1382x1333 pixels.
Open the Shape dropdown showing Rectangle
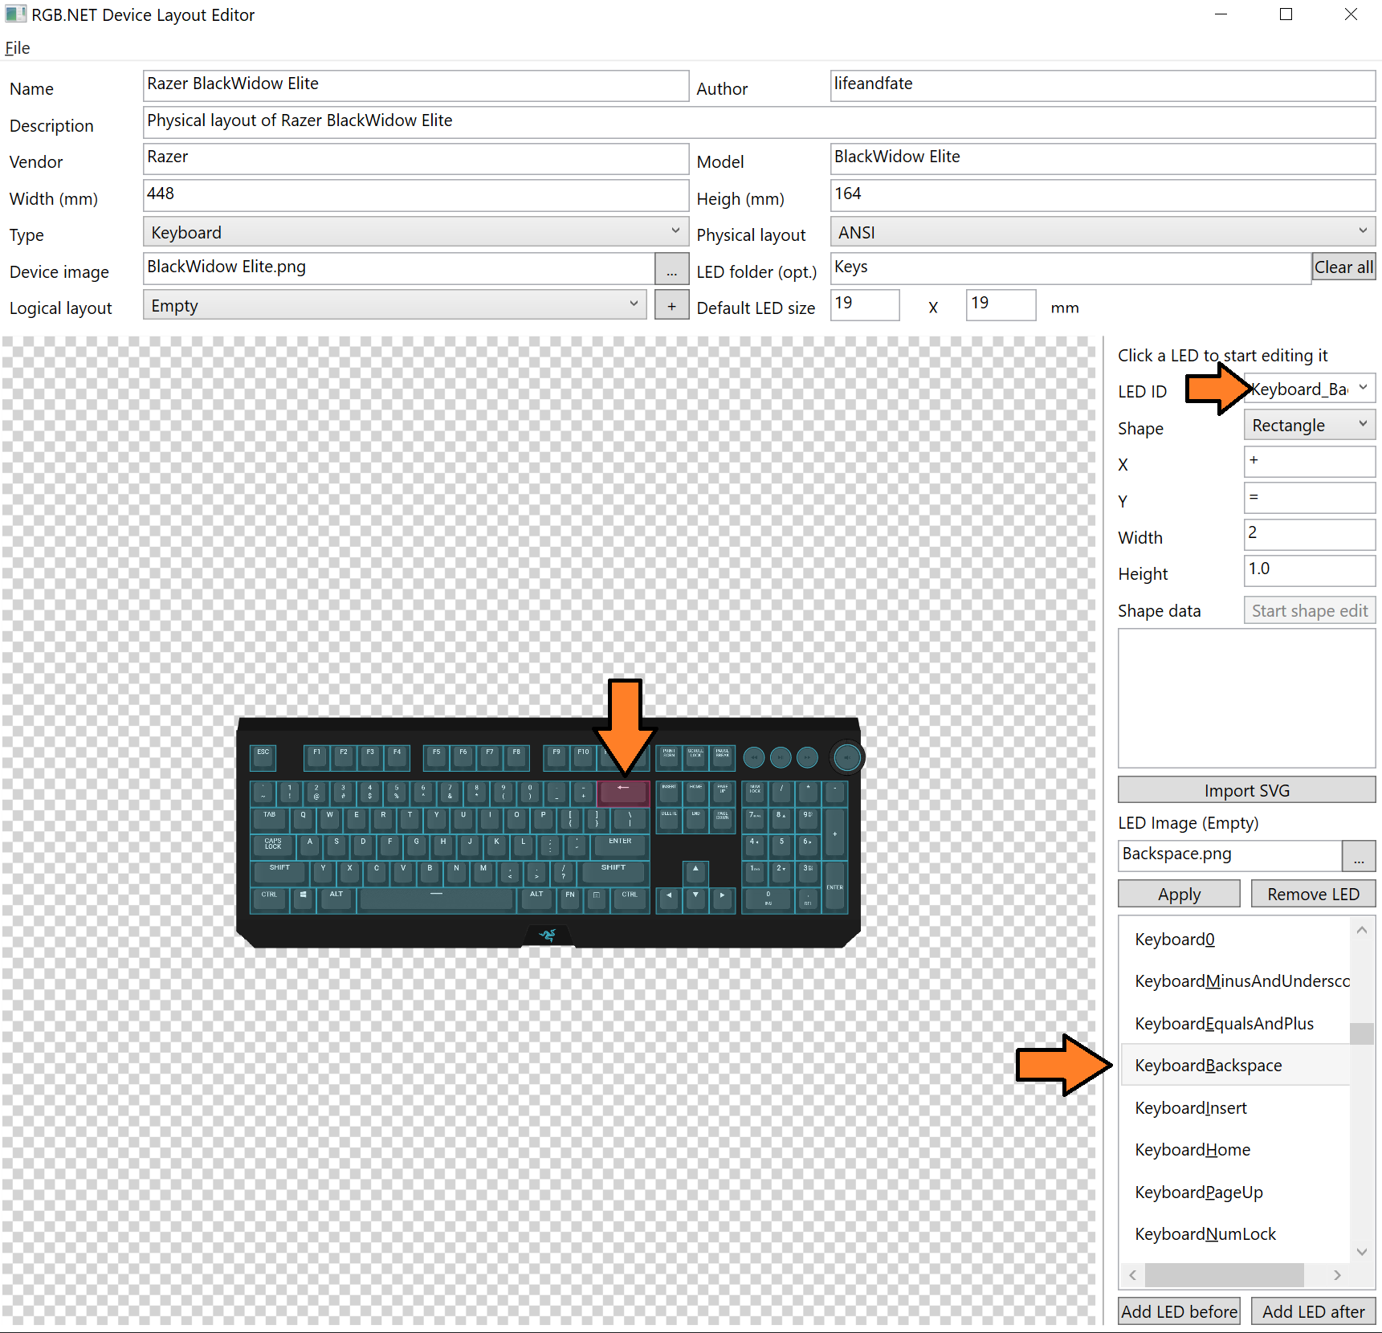pyautogui.click(x=1310, y=425)
